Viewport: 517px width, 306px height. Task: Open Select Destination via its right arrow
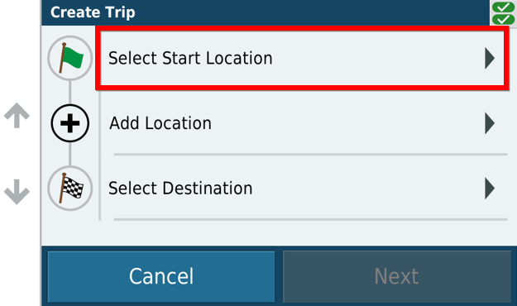490,189
